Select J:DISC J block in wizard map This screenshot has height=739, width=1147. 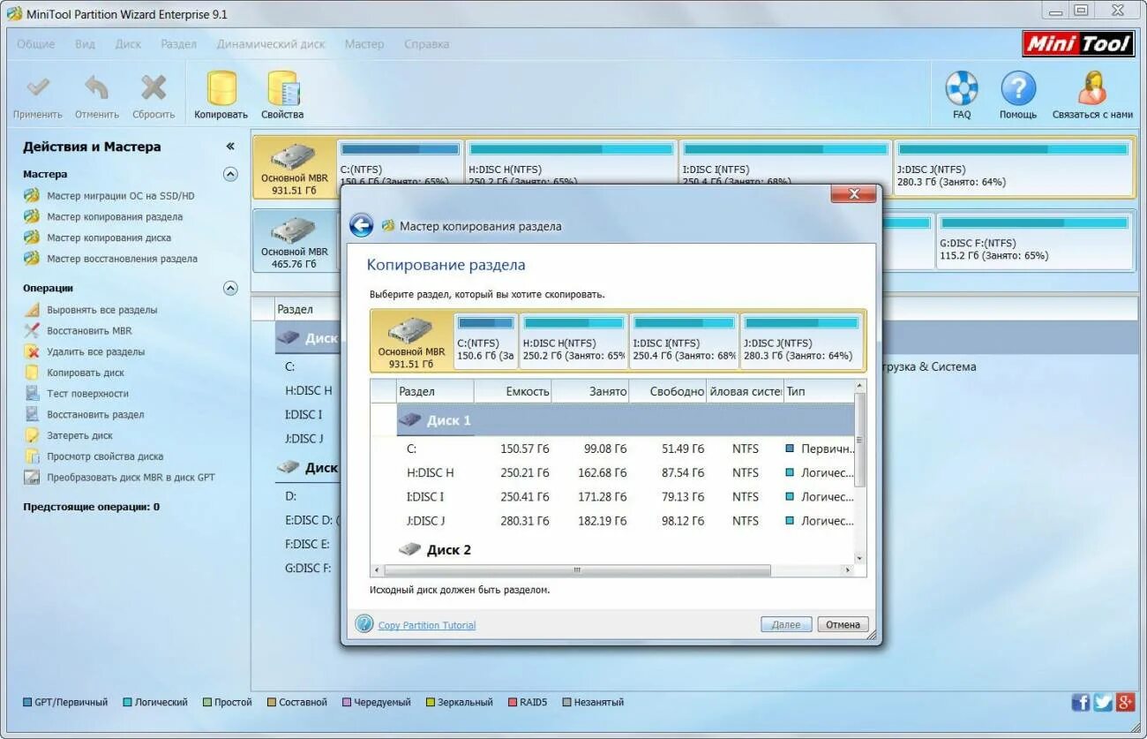801,341
